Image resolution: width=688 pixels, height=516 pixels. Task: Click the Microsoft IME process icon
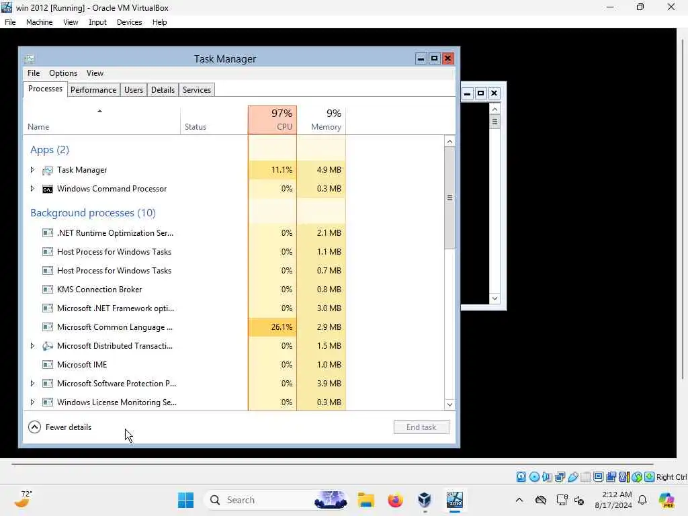click(48, 365)
